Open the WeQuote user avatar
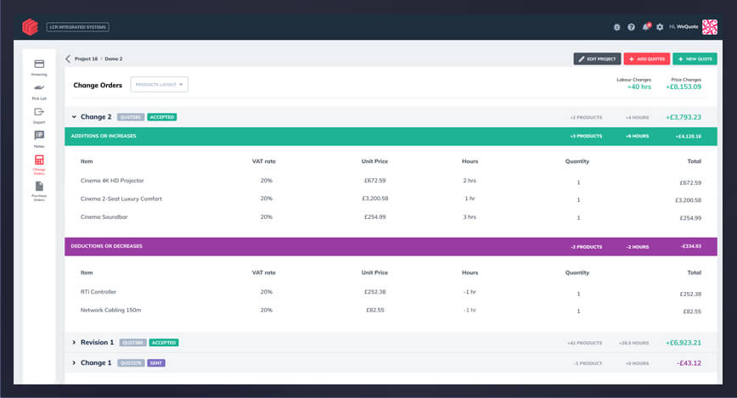The width and height of the screenshot is (737, 398). pyautogui.click(x=710, y=27)
